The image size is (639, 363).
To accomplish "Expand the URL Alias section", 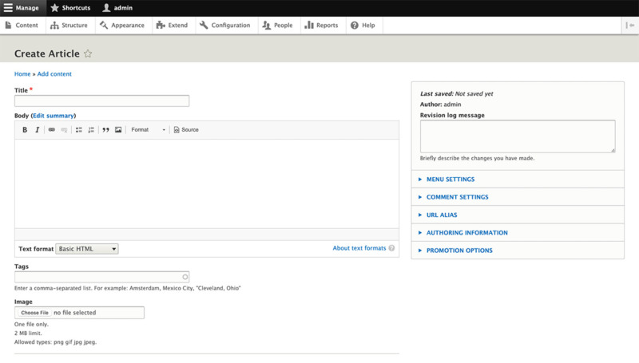I will coord(441,215).
